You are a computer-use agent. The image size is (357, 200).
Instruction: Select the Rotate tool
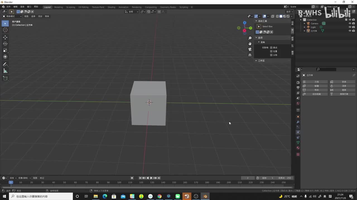coord(5,44)
